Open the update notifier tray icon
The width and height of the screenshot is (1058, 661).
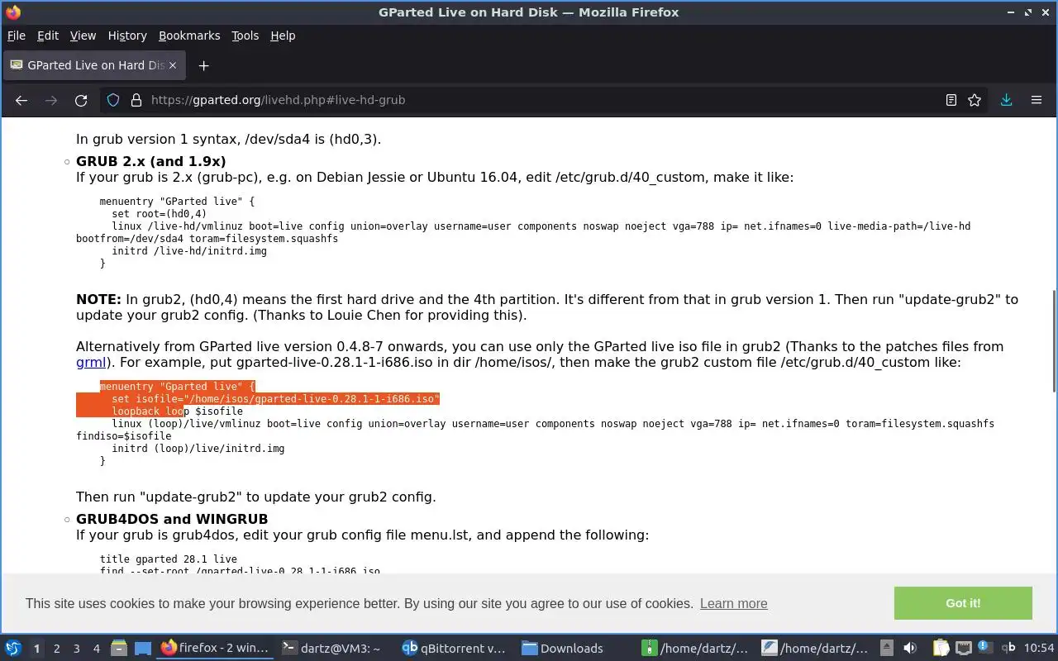[x=985, y=647]
